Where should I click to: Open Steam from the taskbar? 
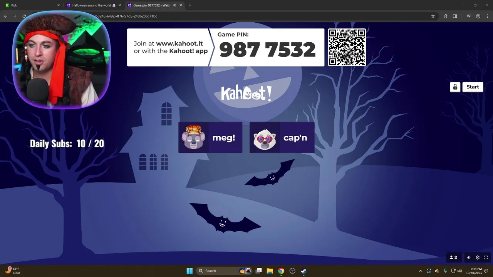click(304, 271)
